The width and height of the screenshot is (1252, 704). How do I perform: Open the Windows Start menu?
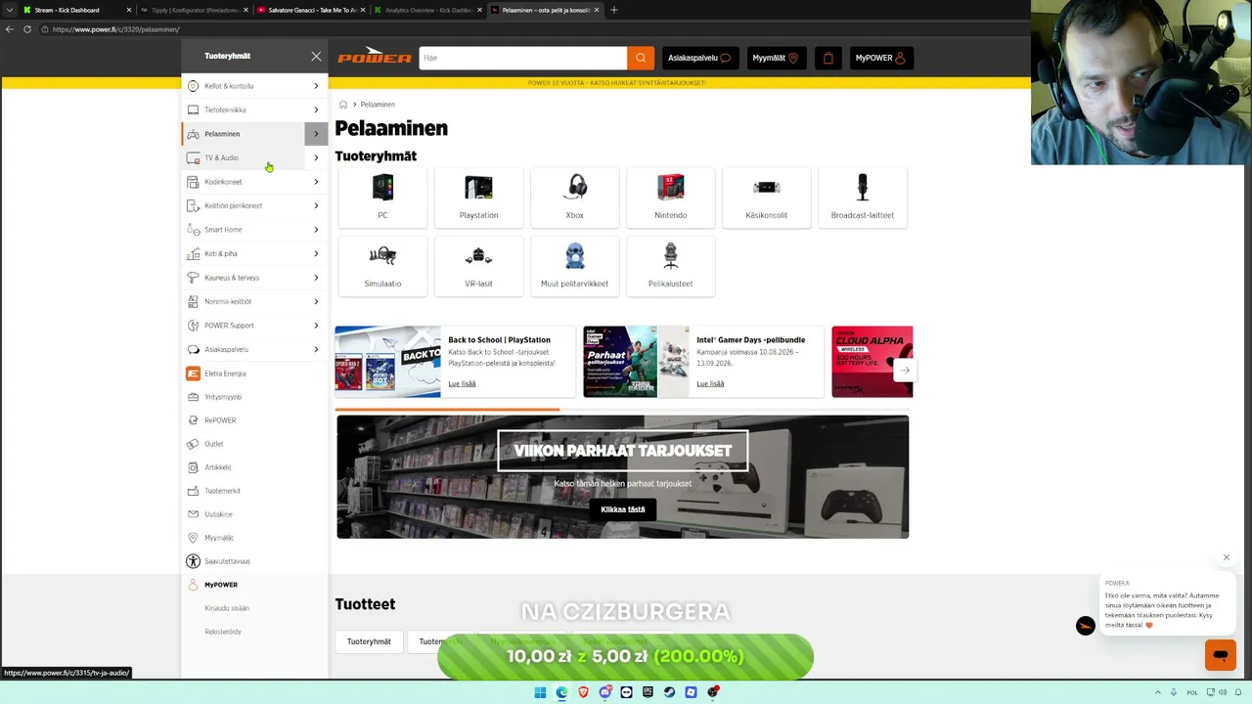click(x=540, y=692)
